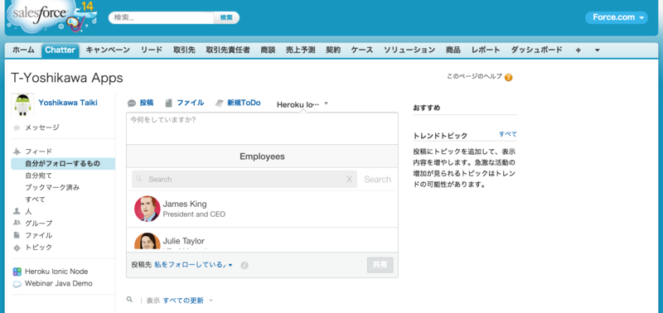
Task: Open the 契約 tab
Action: point(333,50)
